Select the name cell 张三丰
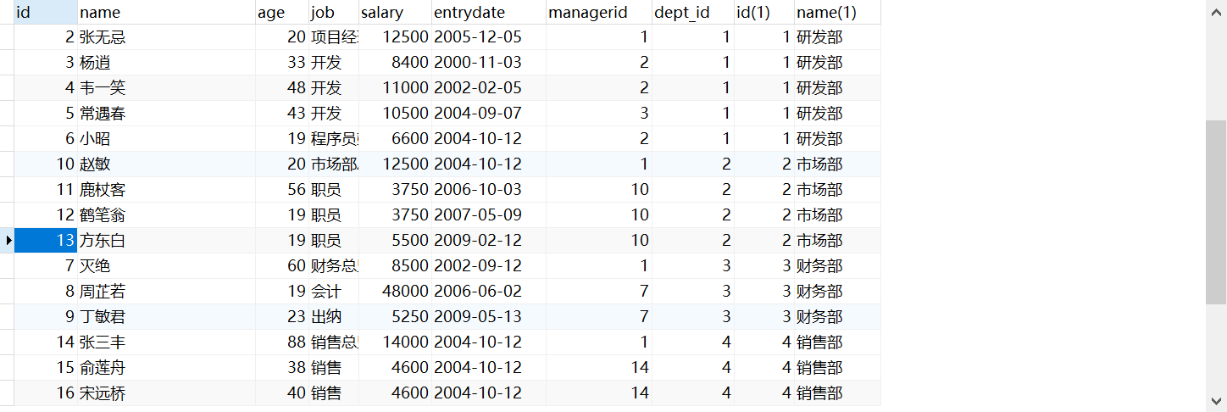Viewport: 1227px width, 412px height. pos(166,342)
